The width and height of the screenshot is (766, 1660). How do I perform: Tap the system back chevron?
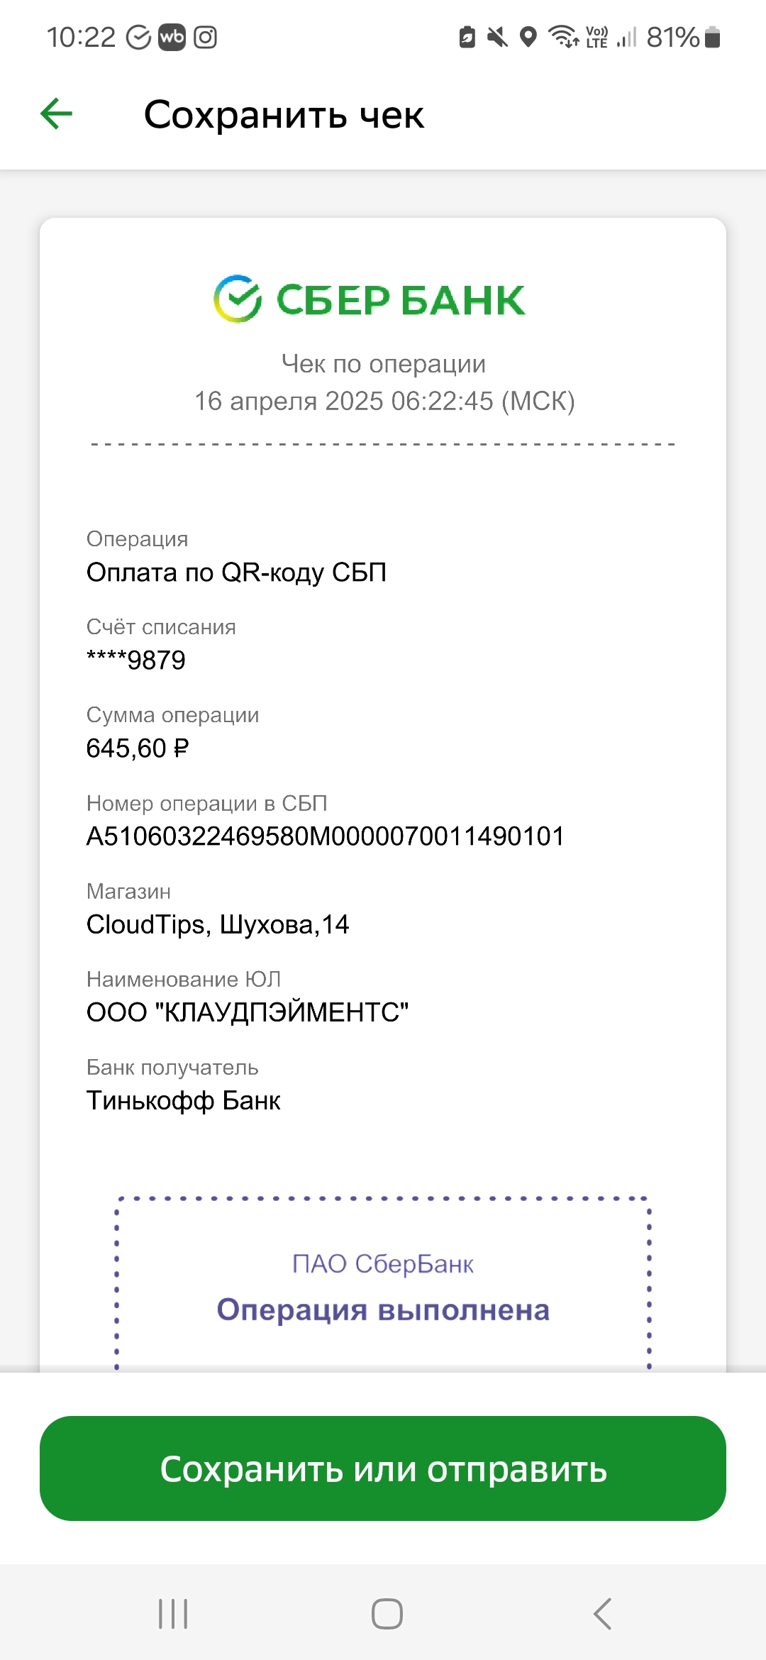coord(602,1614)
